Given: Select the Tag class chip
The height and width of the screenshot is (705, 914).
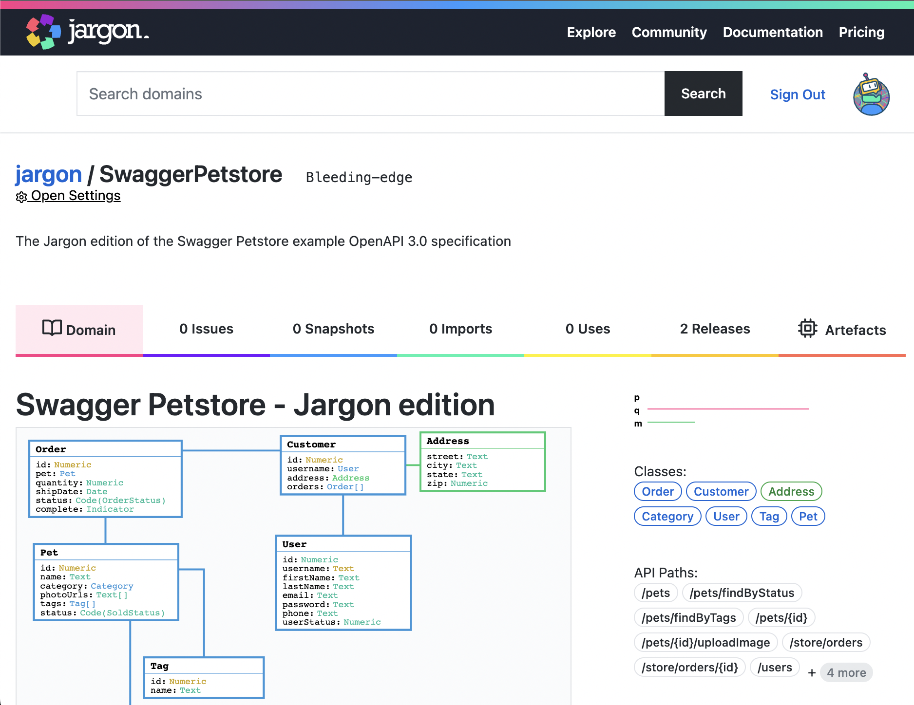Looking at the screenshot, I should (x=769, y=516).
